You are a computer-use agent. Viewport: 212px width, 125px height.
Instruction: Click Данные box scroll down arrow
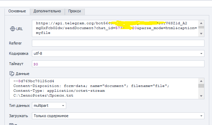[x=201, y=96]
